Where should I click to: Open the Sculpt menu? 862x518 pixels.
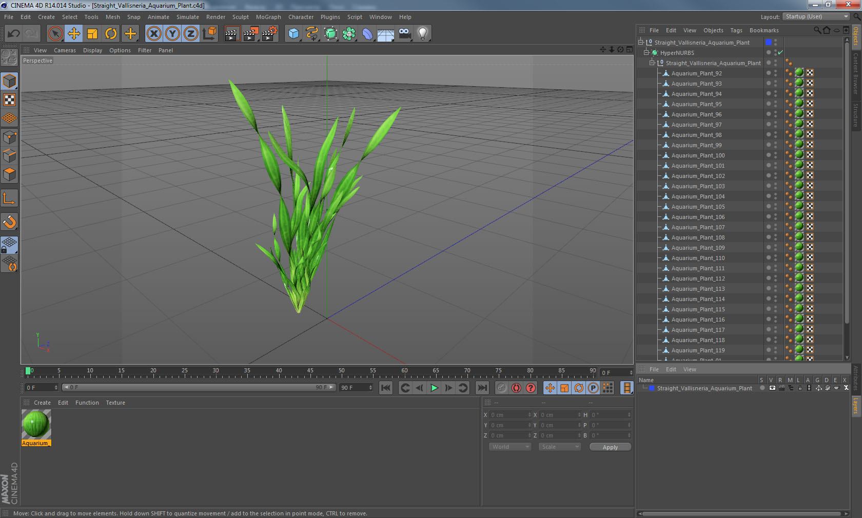(240, 17)
